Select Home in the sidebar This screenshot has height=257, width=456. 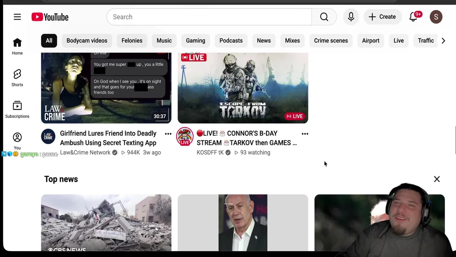tap(17, 46)
